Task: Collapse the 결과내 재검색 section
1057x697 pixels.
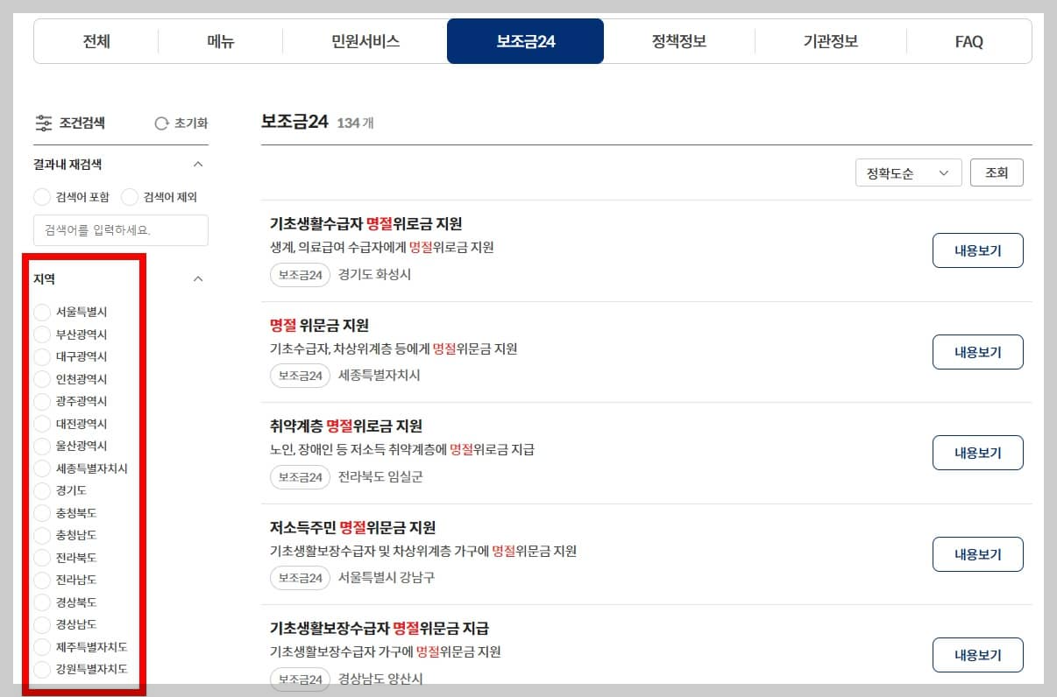Action: pyautogui.click(x=199, y=164)
